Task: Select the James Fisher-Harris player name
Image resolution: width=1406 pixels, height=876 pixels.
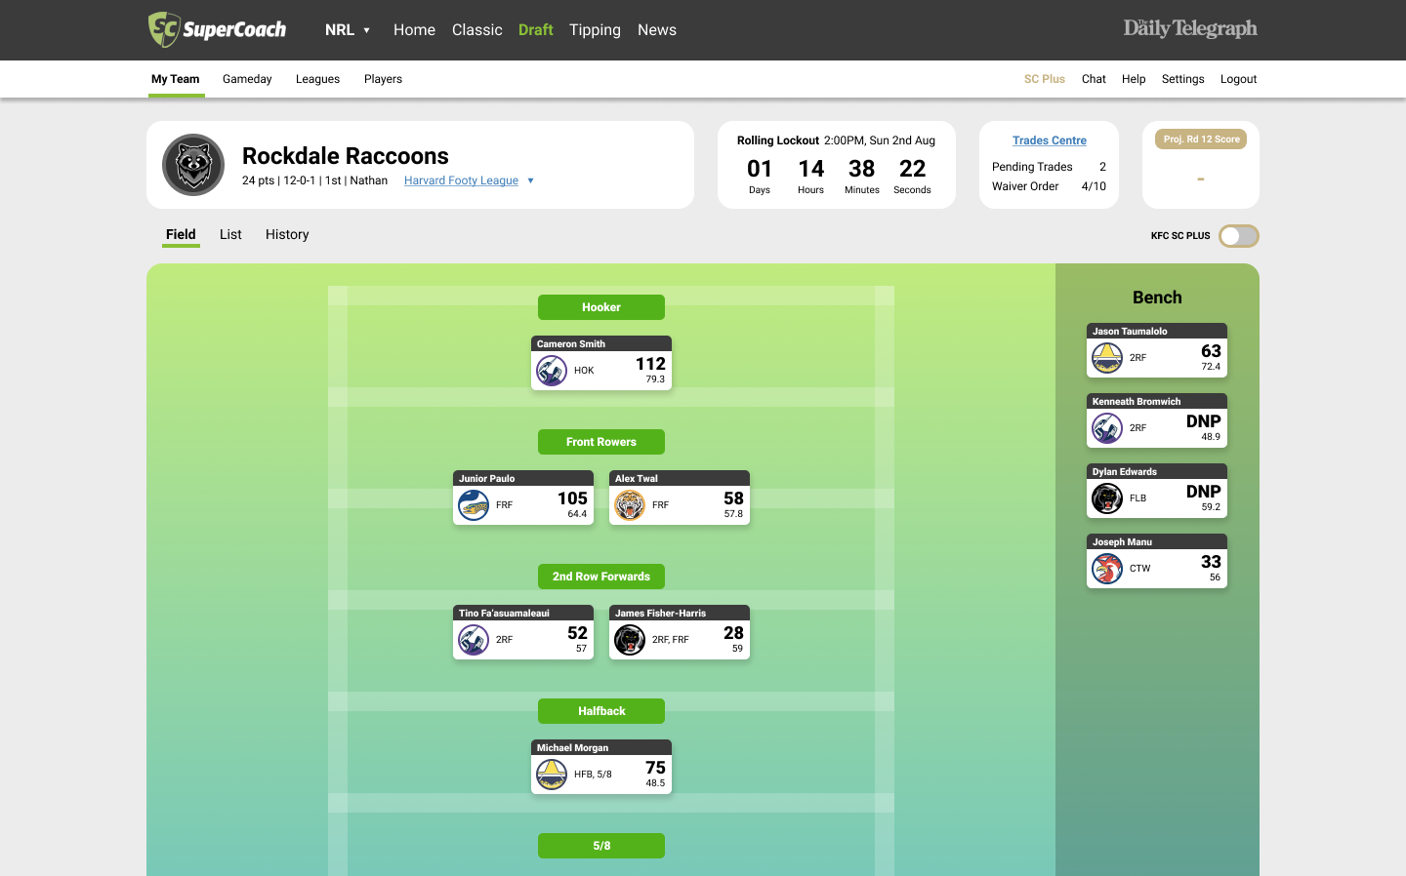Action: [660, 614]
